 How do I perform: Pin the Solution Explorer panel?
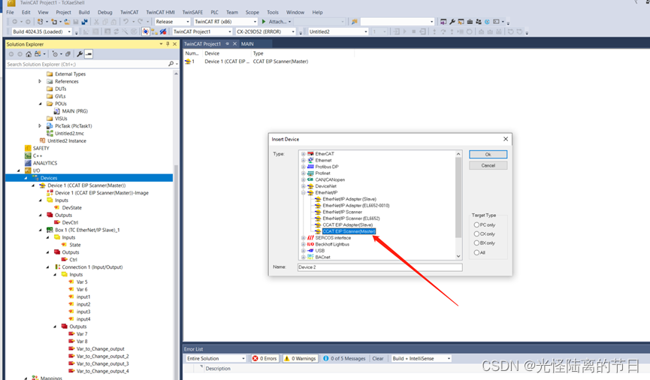click(x=168, y=44)
